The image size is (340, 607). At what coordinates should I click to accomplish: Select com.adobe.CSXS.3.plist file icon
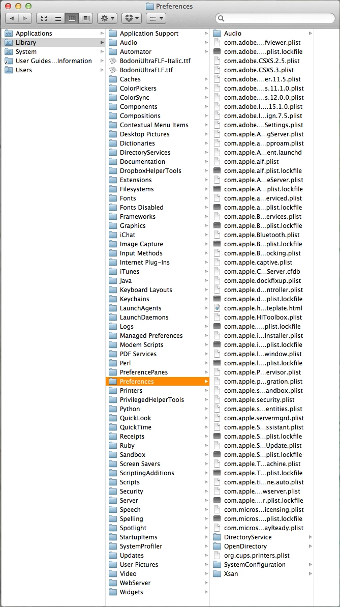point(217,70)
